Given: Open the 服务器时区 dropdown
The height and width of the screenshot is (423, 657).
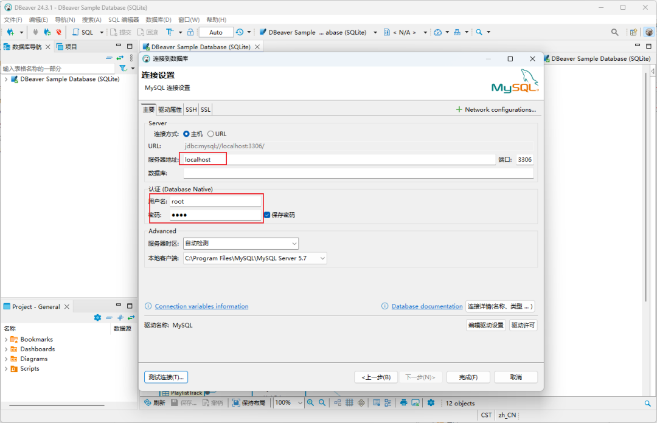Looking at the screenshot, I should (241, 243).
